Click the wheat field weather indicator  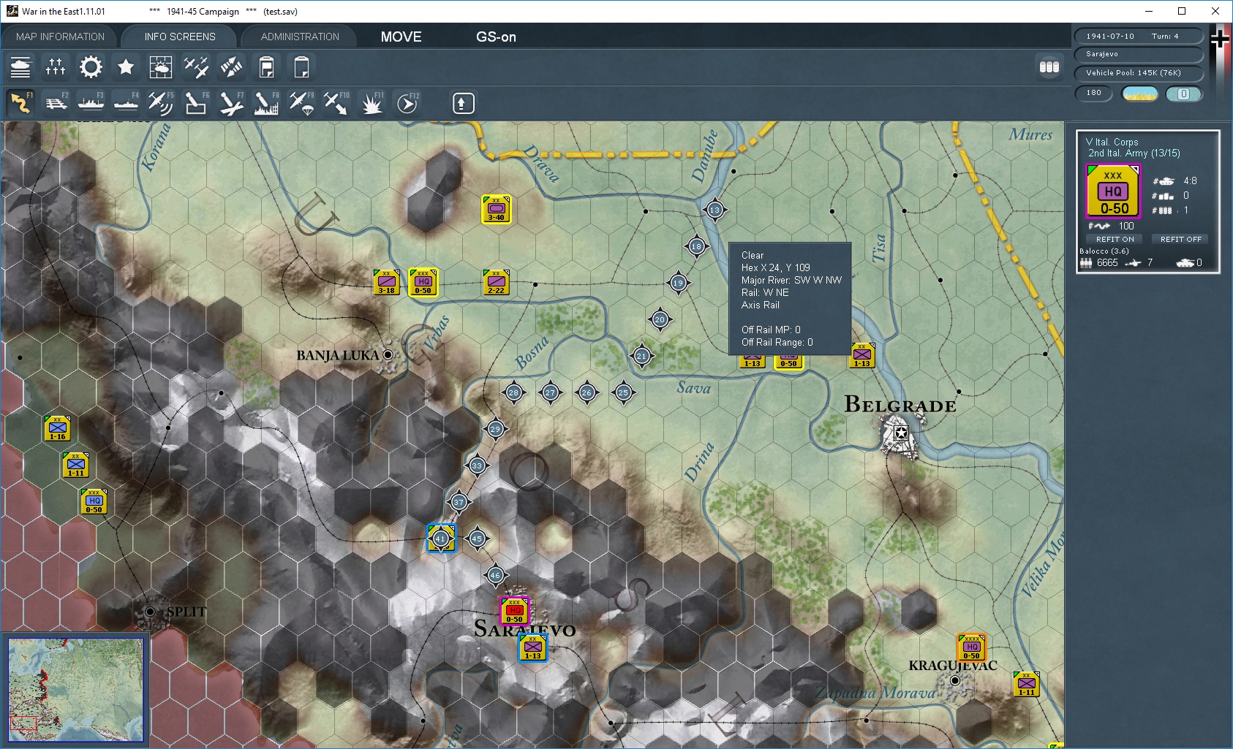coord(1140,94)
